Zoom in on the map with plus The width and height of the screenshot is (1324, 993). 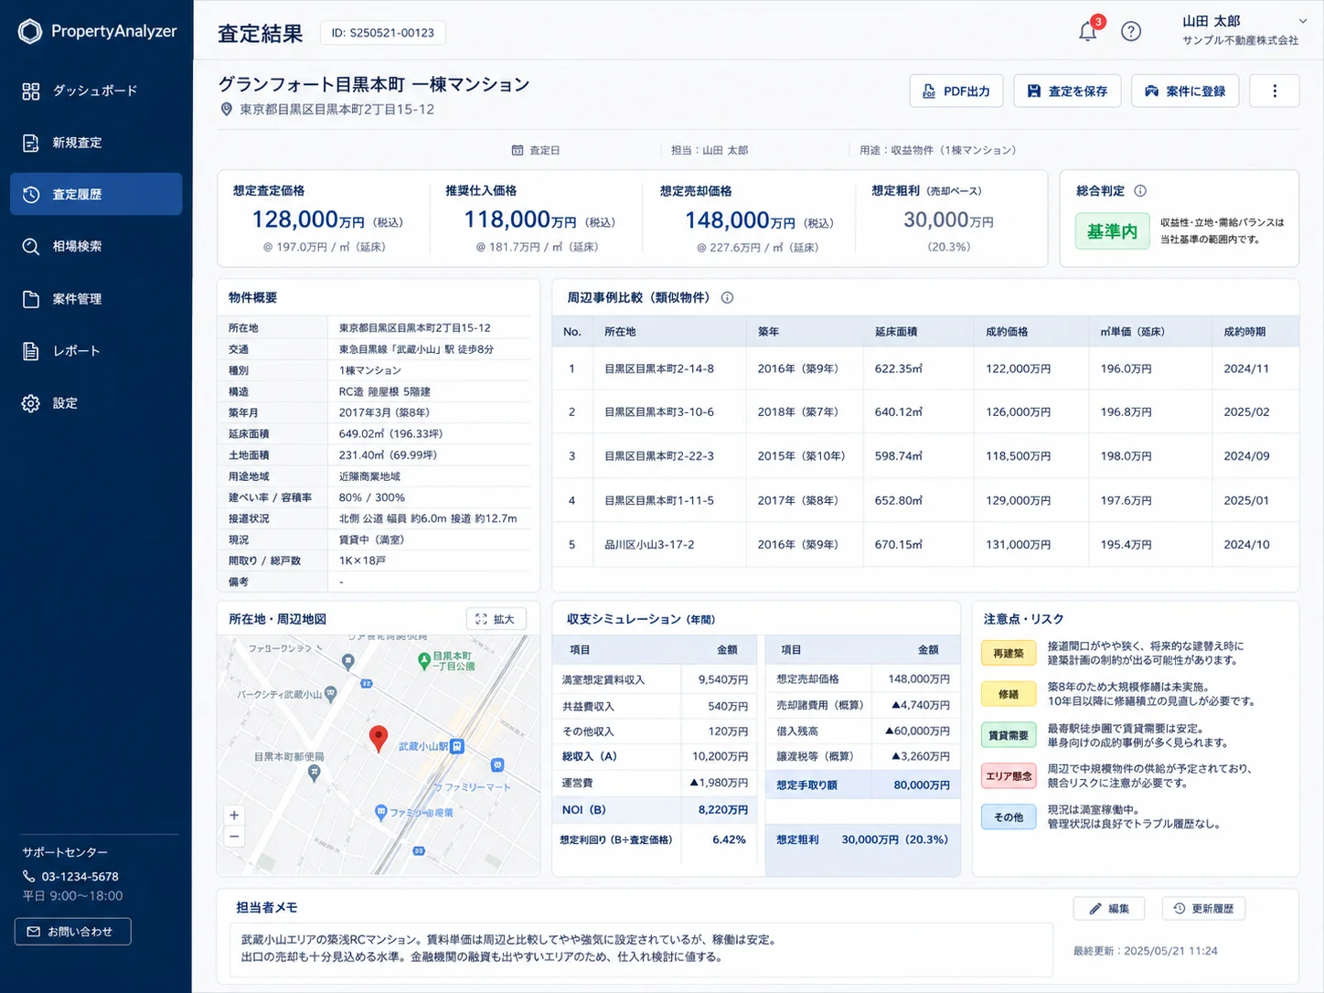pyautogui.click(x=234, y=816)
